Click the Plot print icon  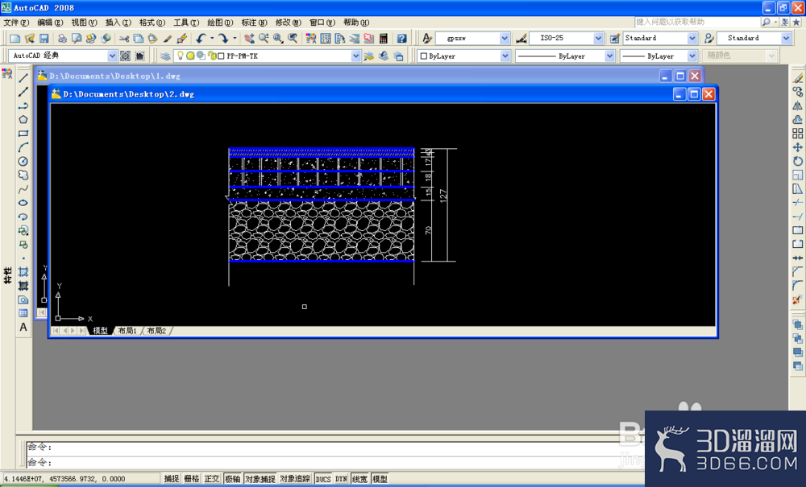62,39
